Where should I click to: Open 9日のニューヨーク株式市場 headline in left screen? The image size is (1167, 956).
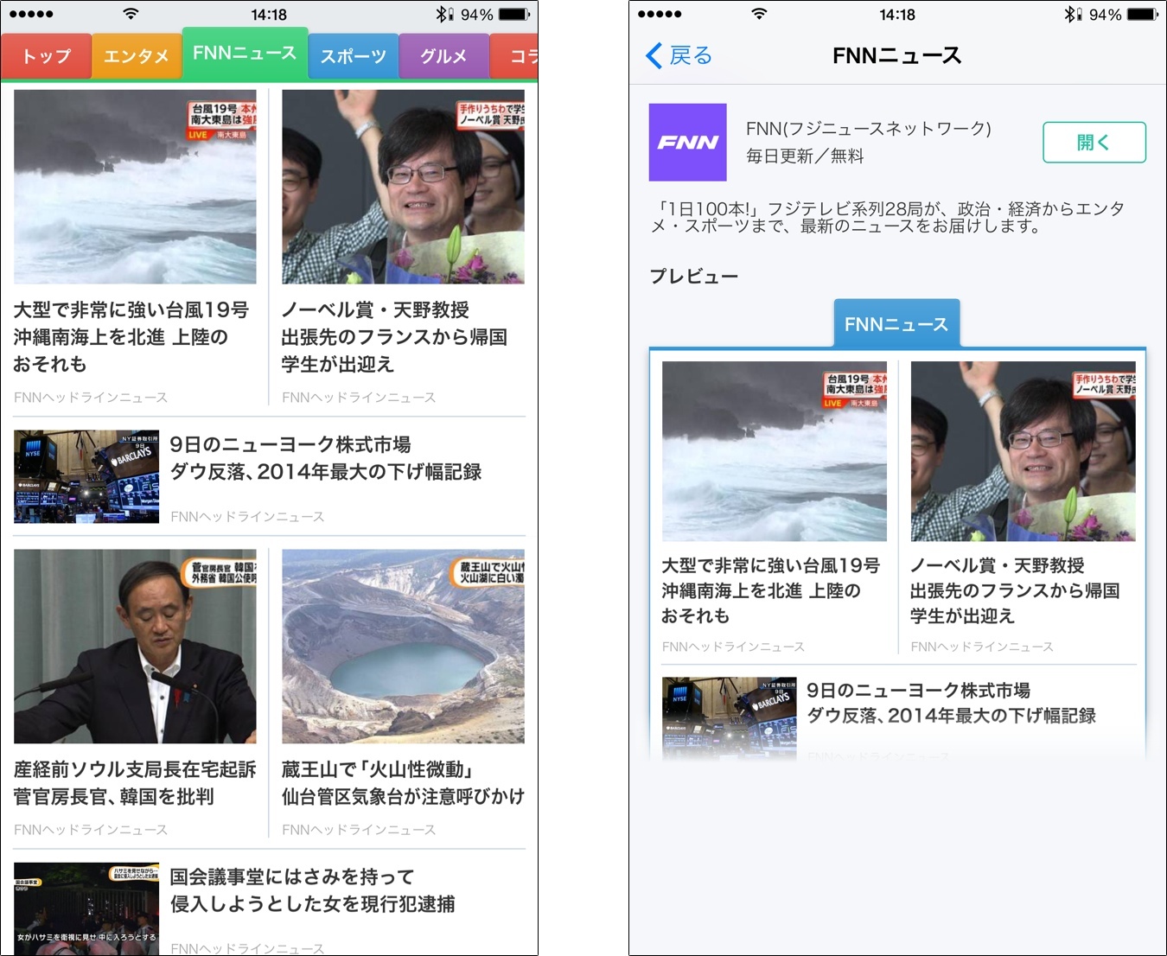point(326,458)
